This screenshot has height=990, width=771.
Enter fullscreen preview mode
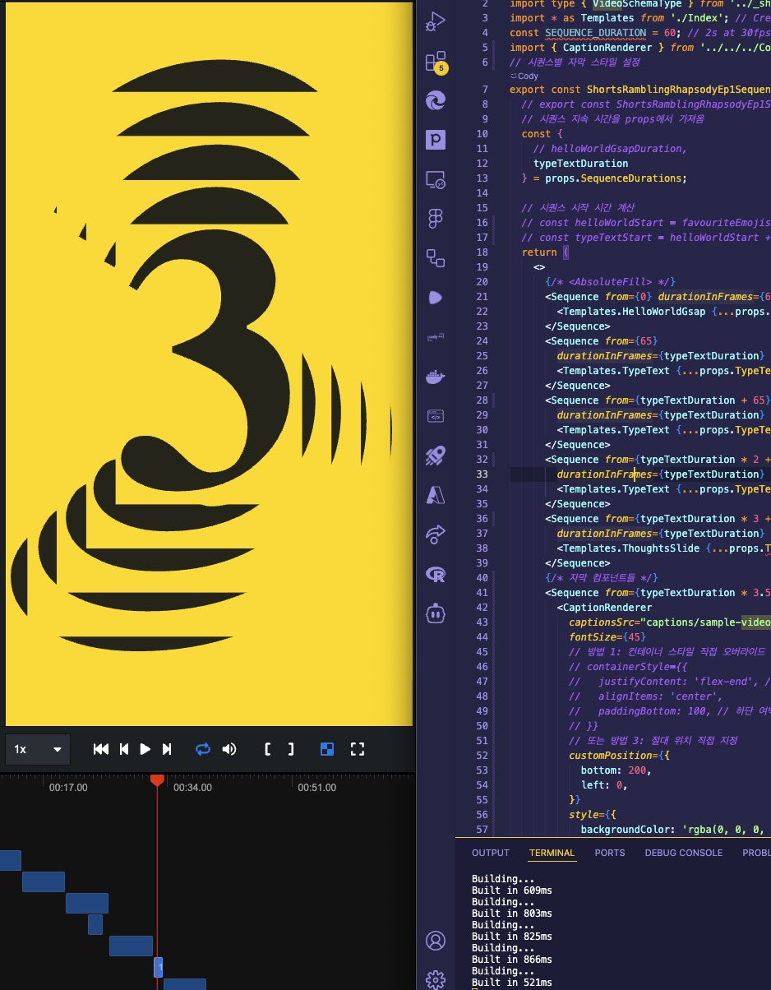[x=357, y=749]
